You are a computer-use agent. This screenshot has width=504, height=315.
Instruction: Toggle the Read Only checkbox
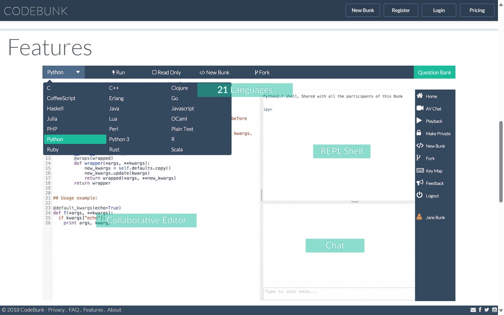(x=154, y=72)
